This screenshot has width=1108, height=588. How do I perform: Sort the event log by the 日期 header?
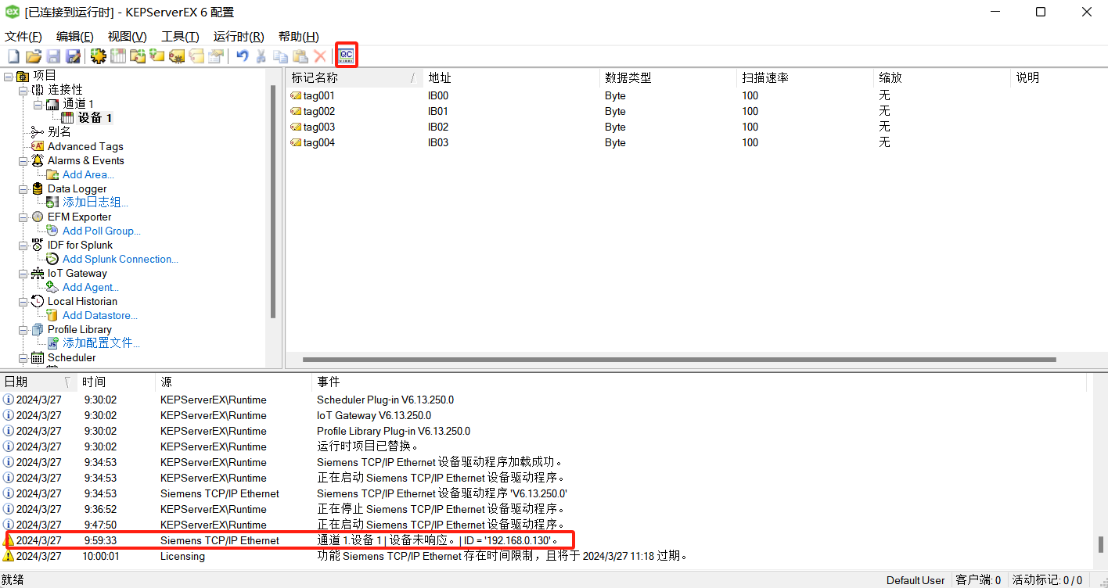(x=38, y=382)
